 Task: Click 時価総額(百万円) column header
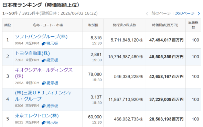165,25
